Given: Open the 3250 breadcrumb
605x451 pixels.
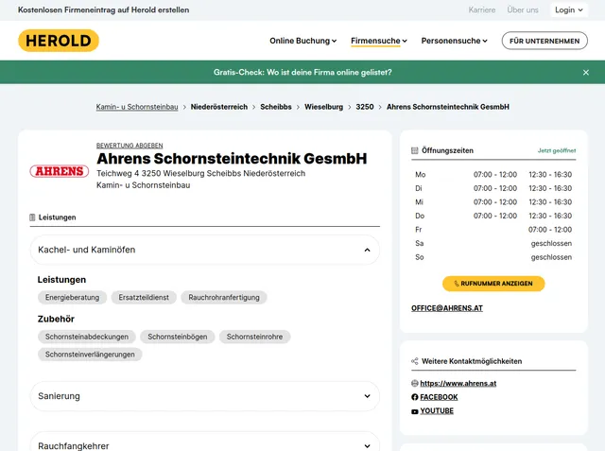Looking at the screenshot, I should pos(365,107).
